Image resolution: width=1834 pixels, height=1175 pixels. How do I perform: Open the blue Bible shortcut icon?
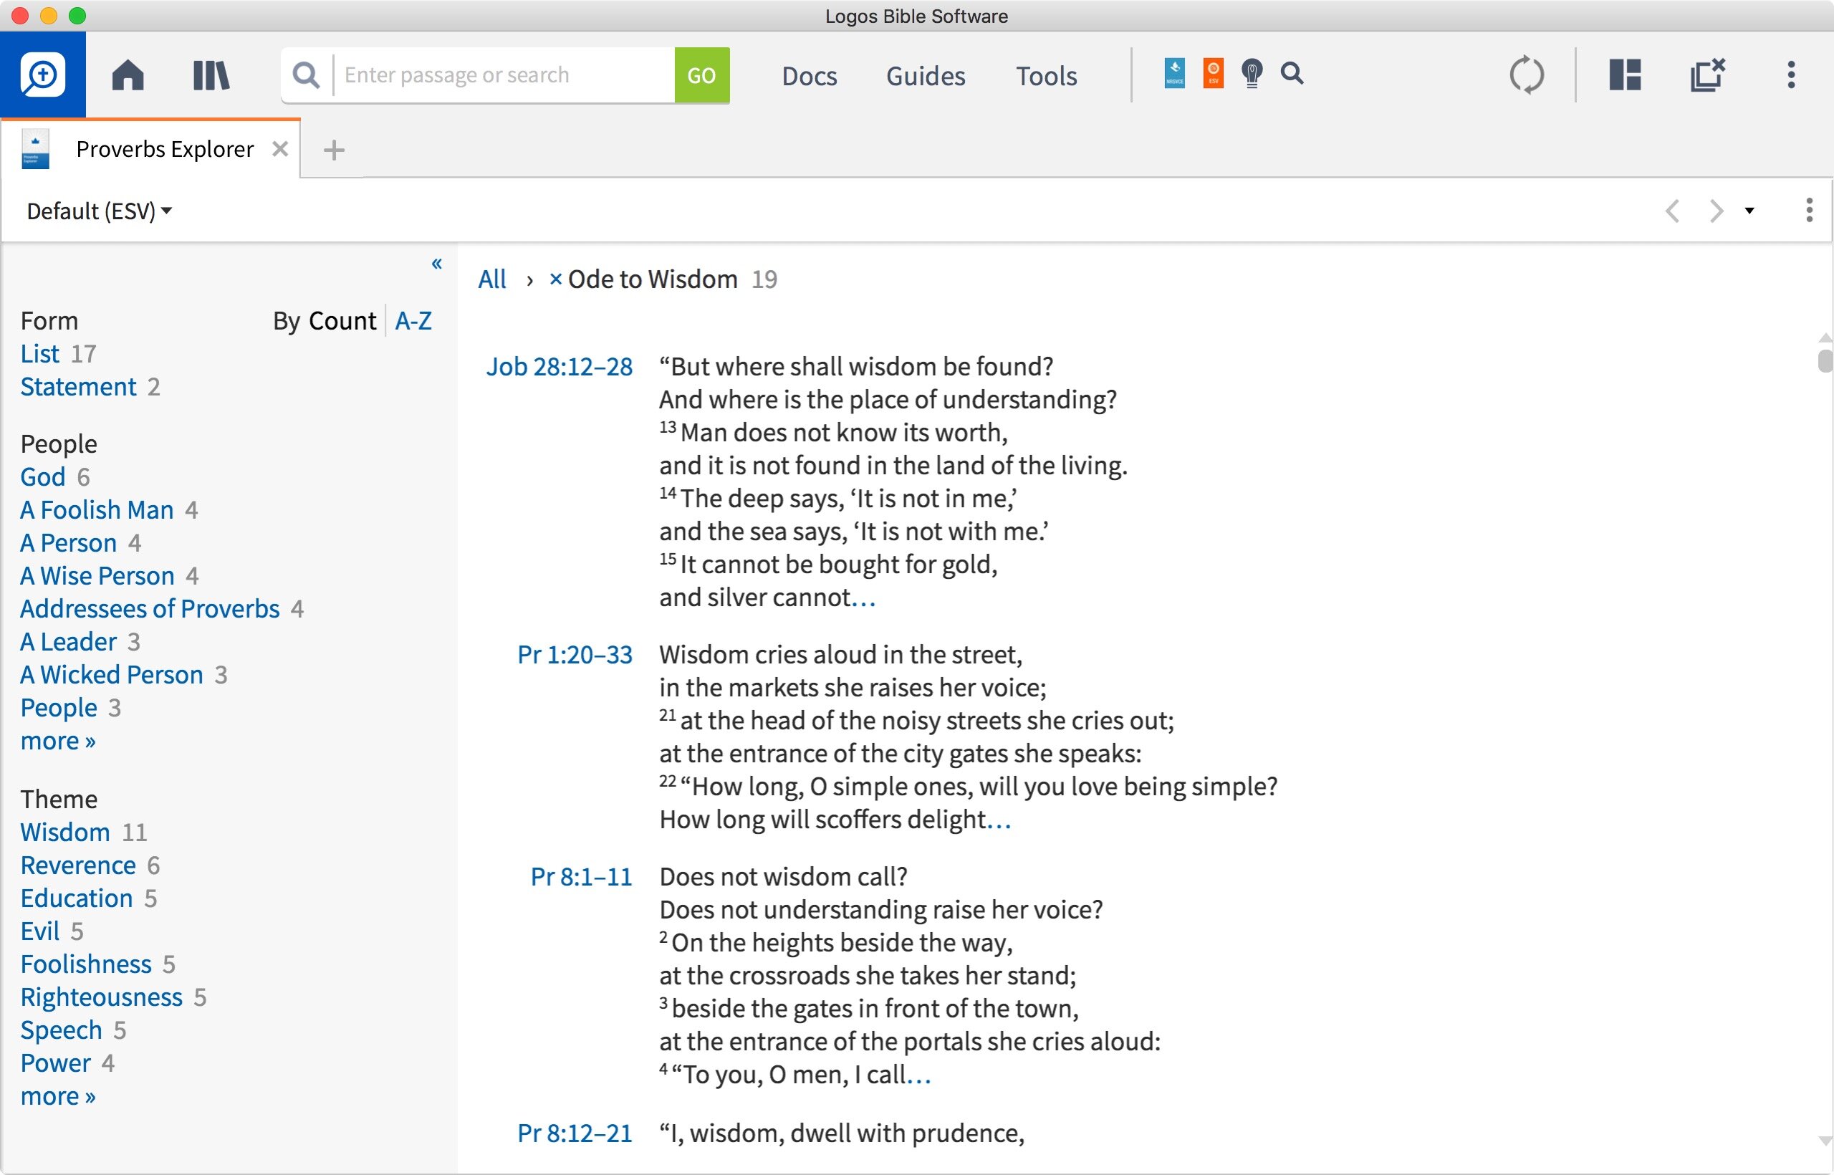[1174, 73]
